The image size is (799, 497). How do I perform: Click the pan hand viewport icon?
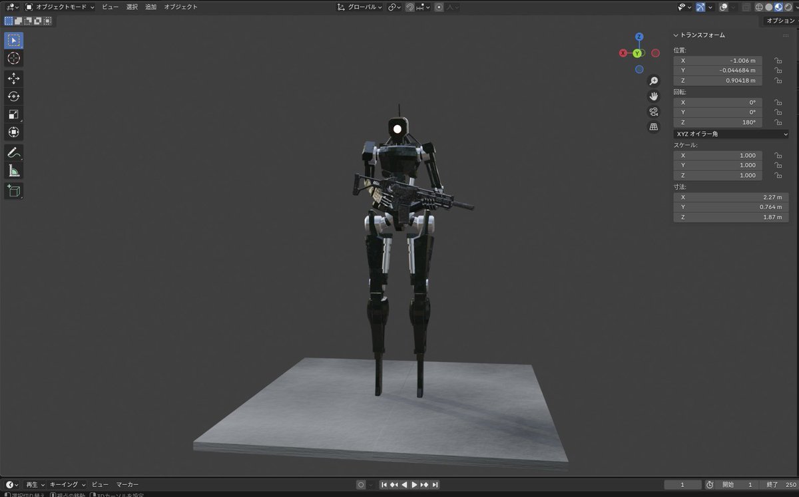coord(654,96)
